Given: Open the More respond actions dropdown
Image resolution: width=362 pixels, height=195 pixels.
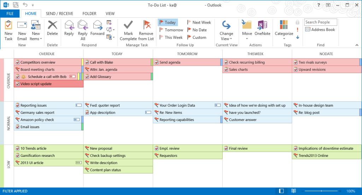Looking at the screenshot, I should (x=110, y=37).
